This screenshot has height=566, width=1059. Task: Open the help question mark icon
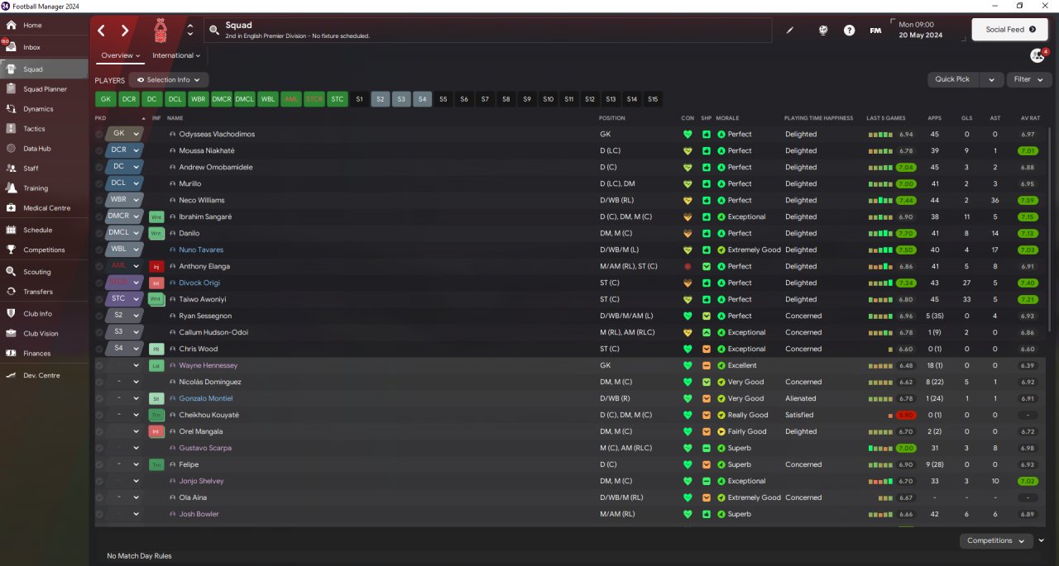pyautogui.click(x=849, y=31)
